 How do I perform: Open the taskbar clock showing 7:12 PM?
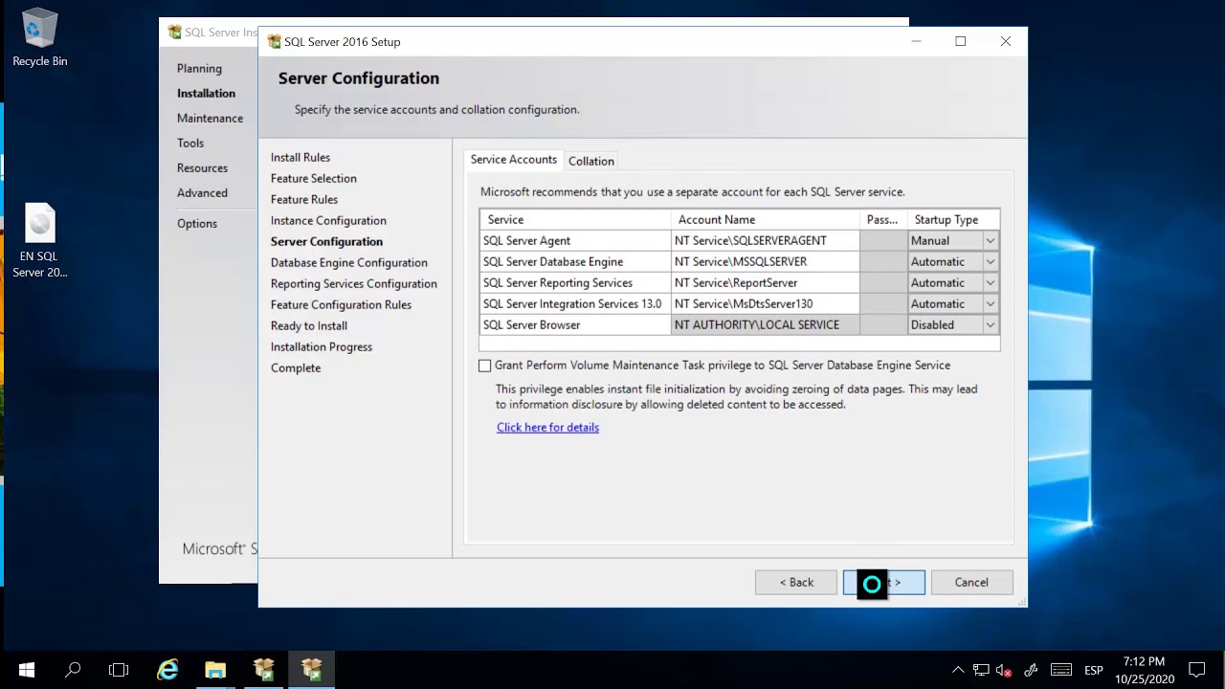tap(1144, 670)
